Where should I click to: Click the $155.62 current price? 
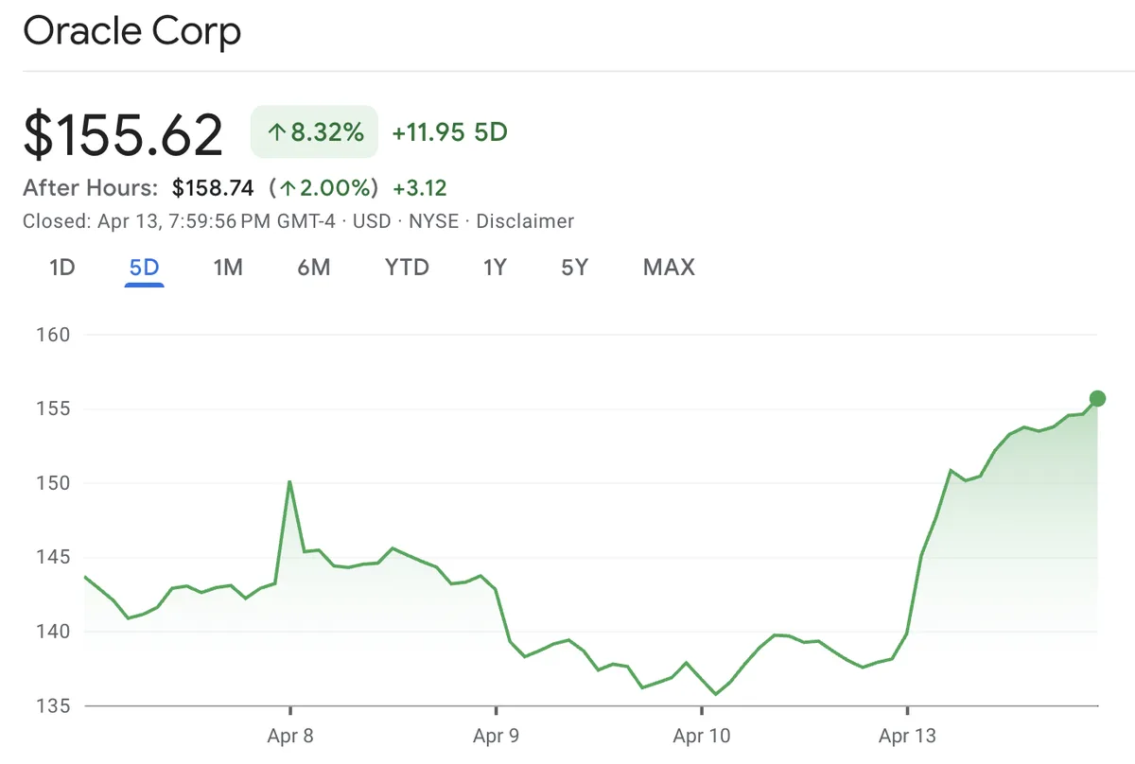pyautogui.click(x=123, y=133)
